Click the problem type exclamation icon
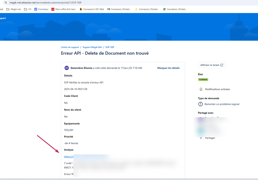 pyautogui.click(x=201, y=104)
